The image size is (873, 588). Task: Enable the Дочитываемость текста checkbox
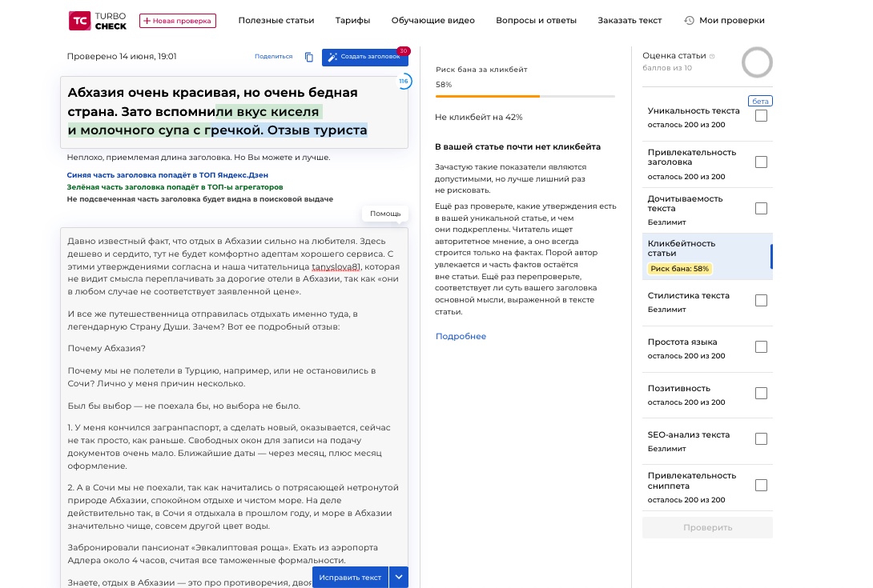click(x=761, y=208)
